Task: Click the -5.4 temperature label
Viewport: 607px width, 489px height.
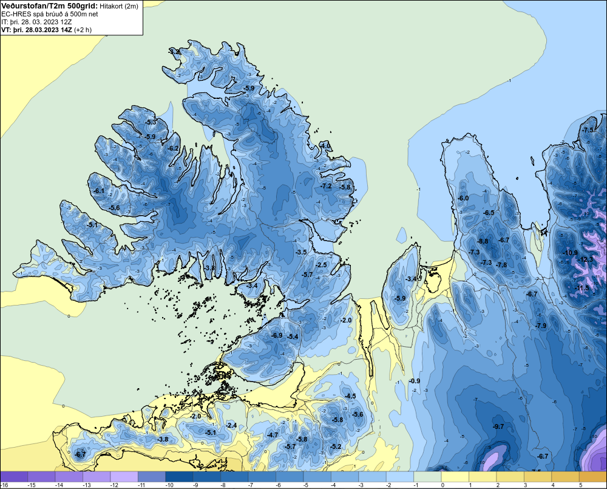Action: [293, 337]
